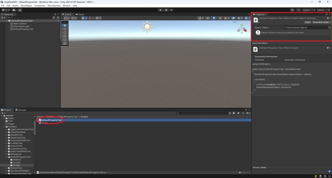The image size is (332, 178).
Task: Open the GameObject menu
Action: pos(26,6)
